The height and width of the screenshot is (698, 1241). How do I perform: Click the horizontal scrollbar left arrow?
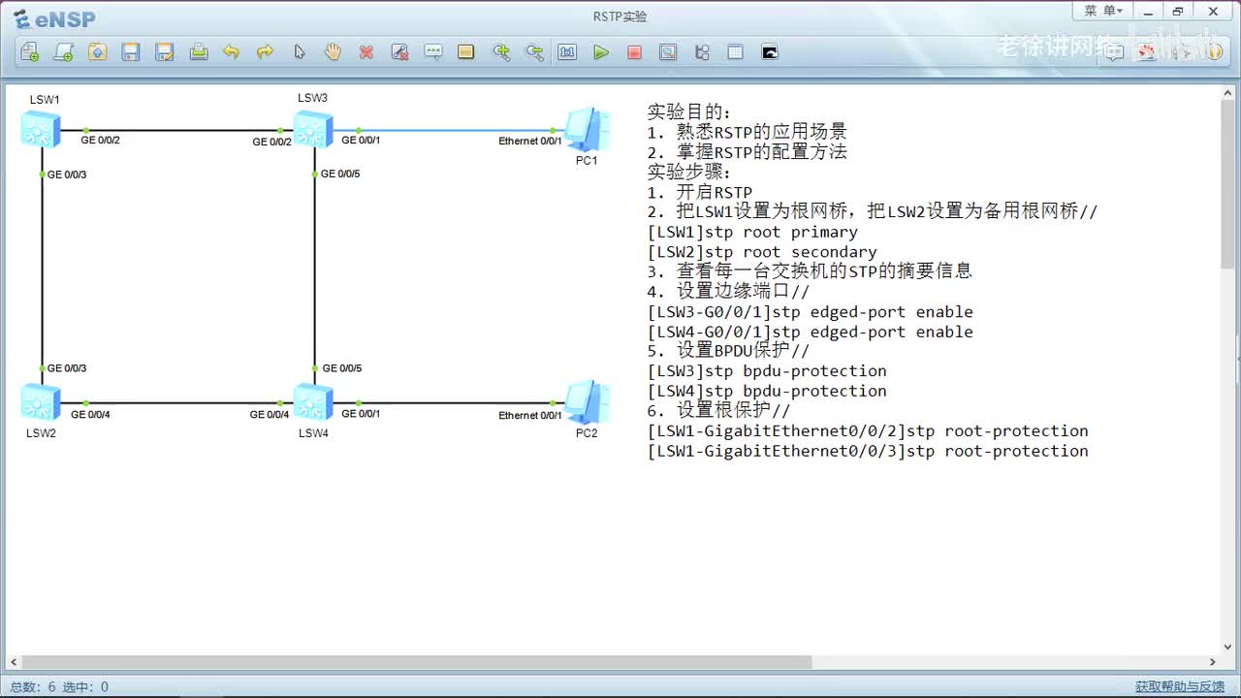(x=14, y=662)
